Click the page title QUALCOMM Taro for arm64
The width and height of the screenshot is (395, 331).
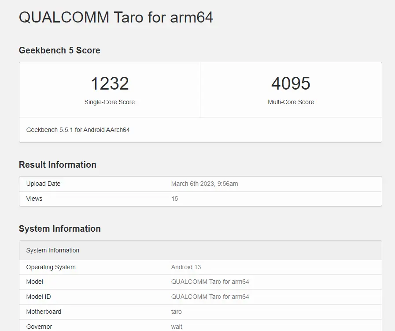pyautogui.click(x=116, y=17)
